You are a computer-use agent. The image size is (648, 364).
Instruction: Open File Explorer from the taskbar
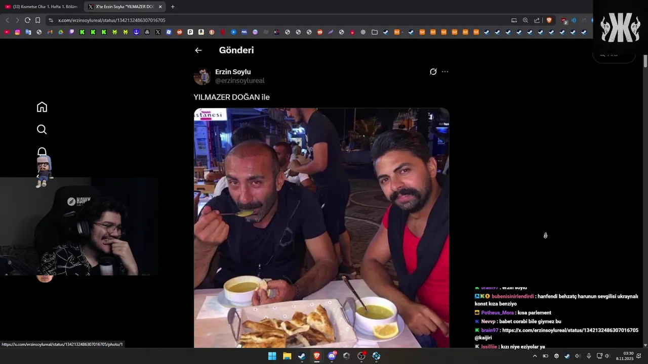click(x=287, y=356)
